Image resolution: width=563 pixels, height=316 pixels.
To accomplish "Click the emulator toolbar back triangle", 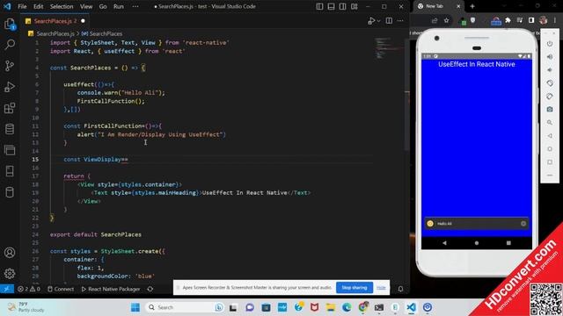I will pyautogui.click(x=550, y=136).
